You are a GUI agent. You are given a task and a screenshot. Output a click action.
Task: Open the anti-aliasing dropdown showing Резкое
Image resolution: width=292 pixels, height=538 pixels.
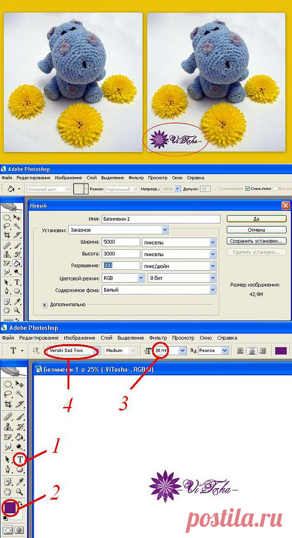tap(225, 350)
